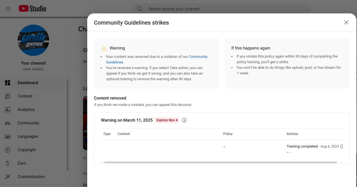Click the YouTube Studio logo
This screenshot has height=187, width=357.
pyautogui.click(x=33, y=9)
